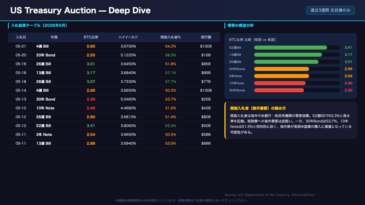Click the 10年Note red progress bar

[x=280, y=83]
